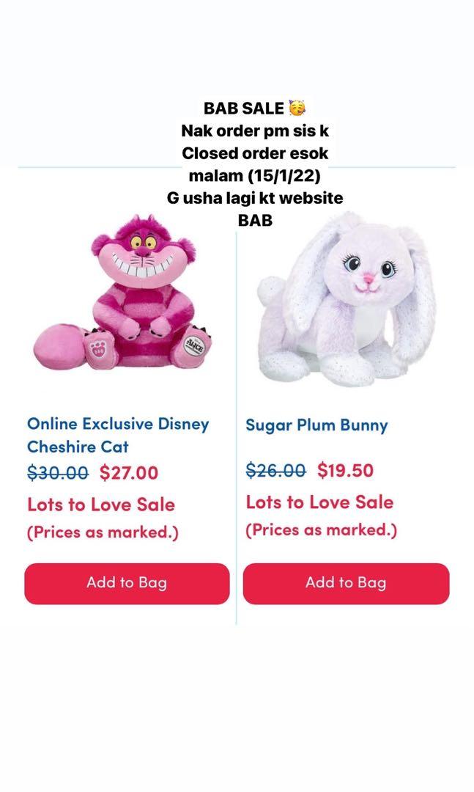Tap the BAB SALE caption heading
This screenshot has height=792, width=474.
[244, 109]
